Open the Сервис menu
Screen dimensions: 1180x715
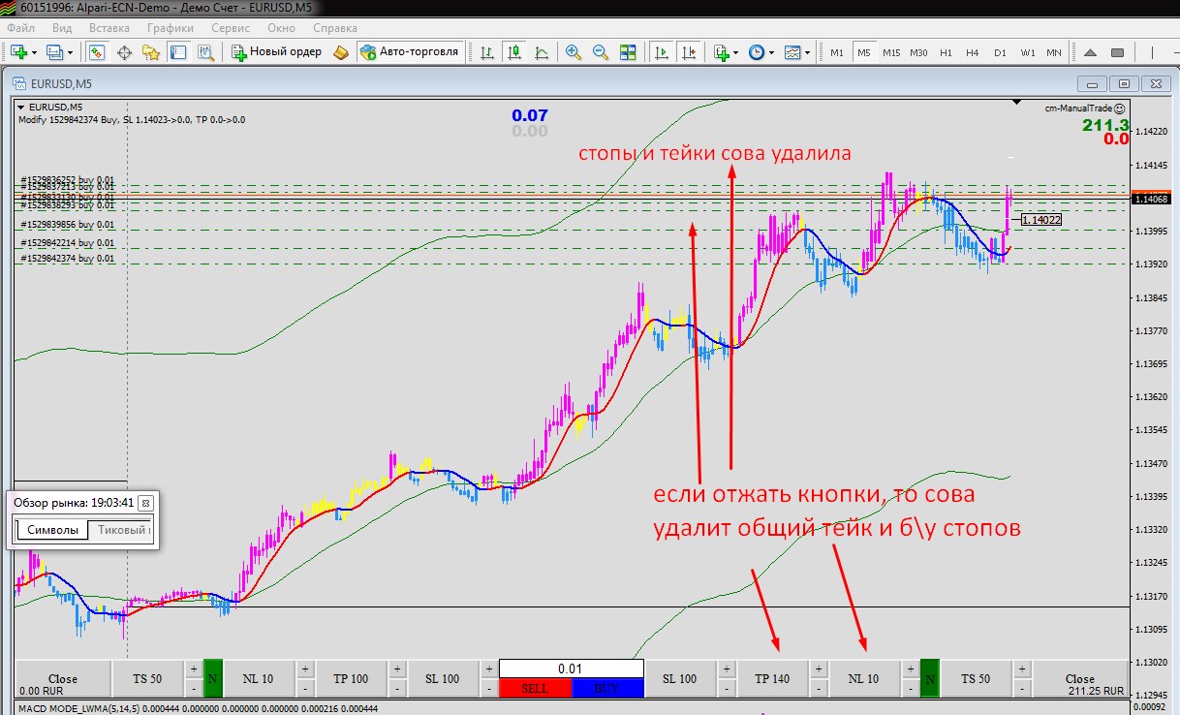click(x=230, y=28)
